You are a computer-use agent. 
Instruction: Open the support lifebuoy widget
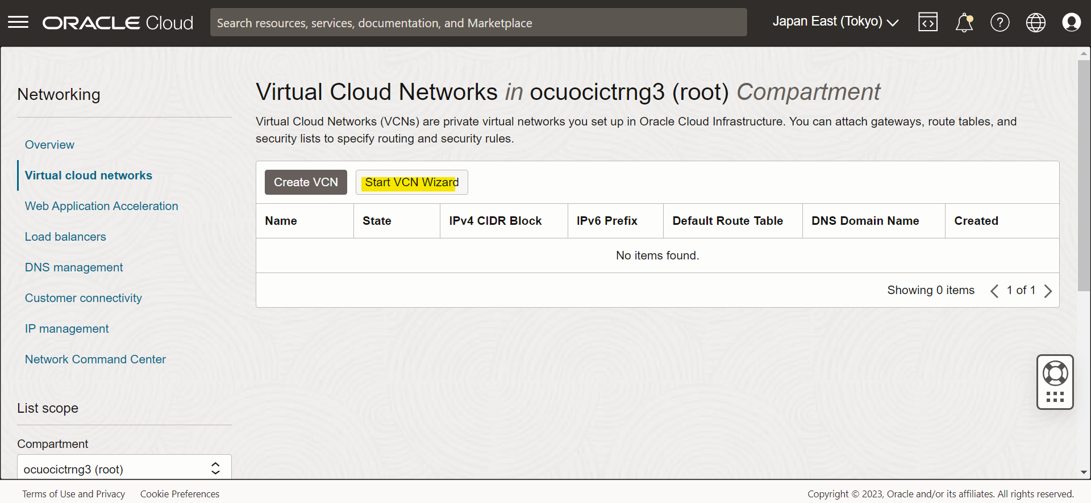[1055, 382]
